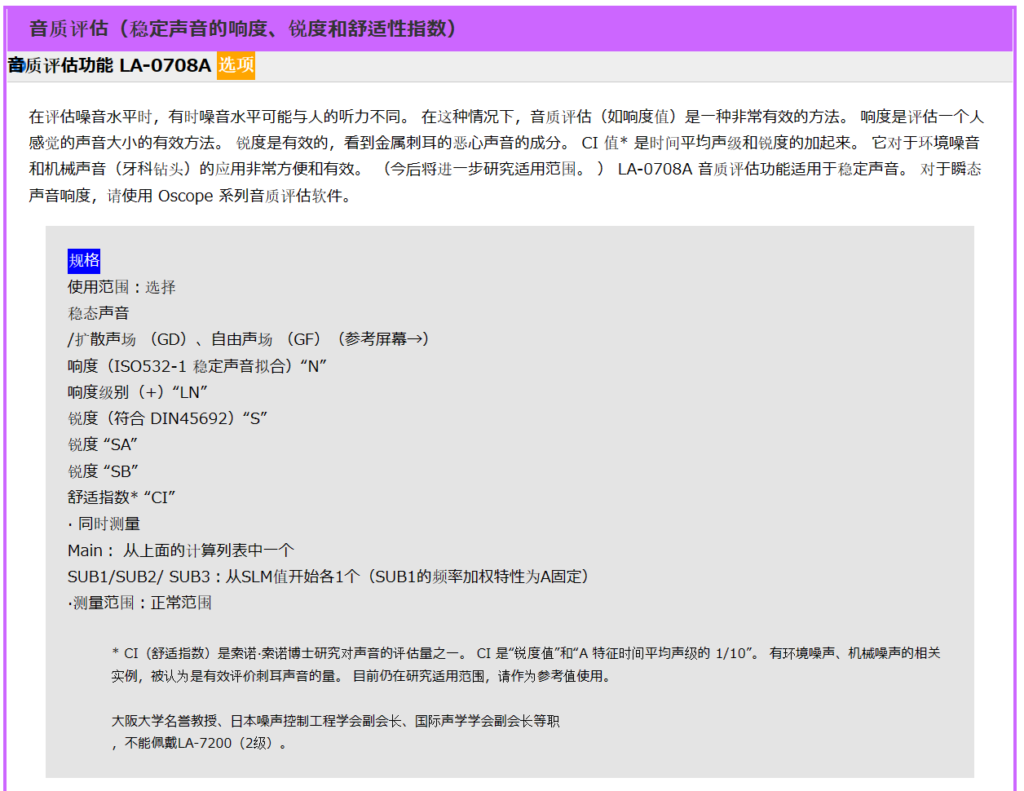Click the line ·测量范围：正常范围

(140, 603)
